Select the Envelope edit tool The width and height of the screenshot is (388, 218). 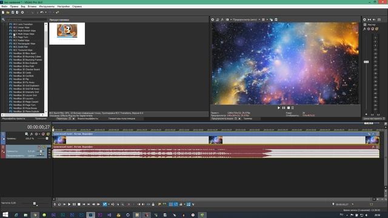point(113,204)
